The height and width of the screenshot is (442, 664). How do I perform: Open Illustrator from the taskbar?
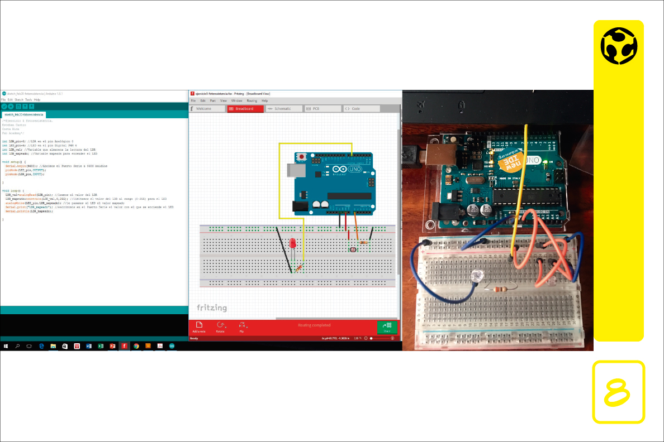coord(148,346)
